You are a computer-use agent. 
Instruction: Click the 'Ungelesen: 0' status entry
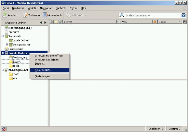point(156,129)
